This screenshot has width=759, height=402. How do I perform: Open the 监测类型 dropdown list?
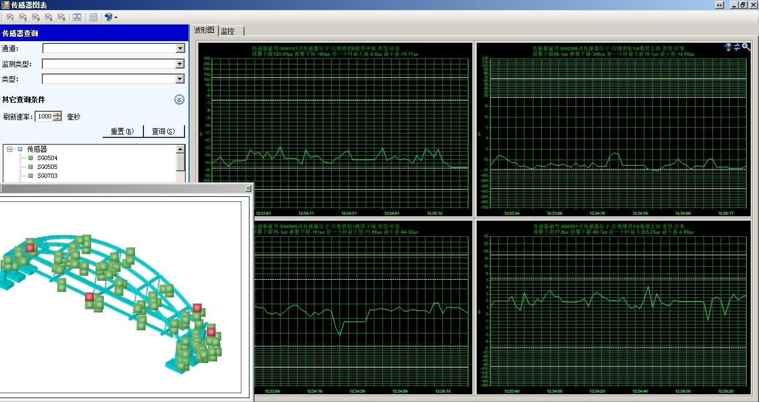(x=180, y=64)
